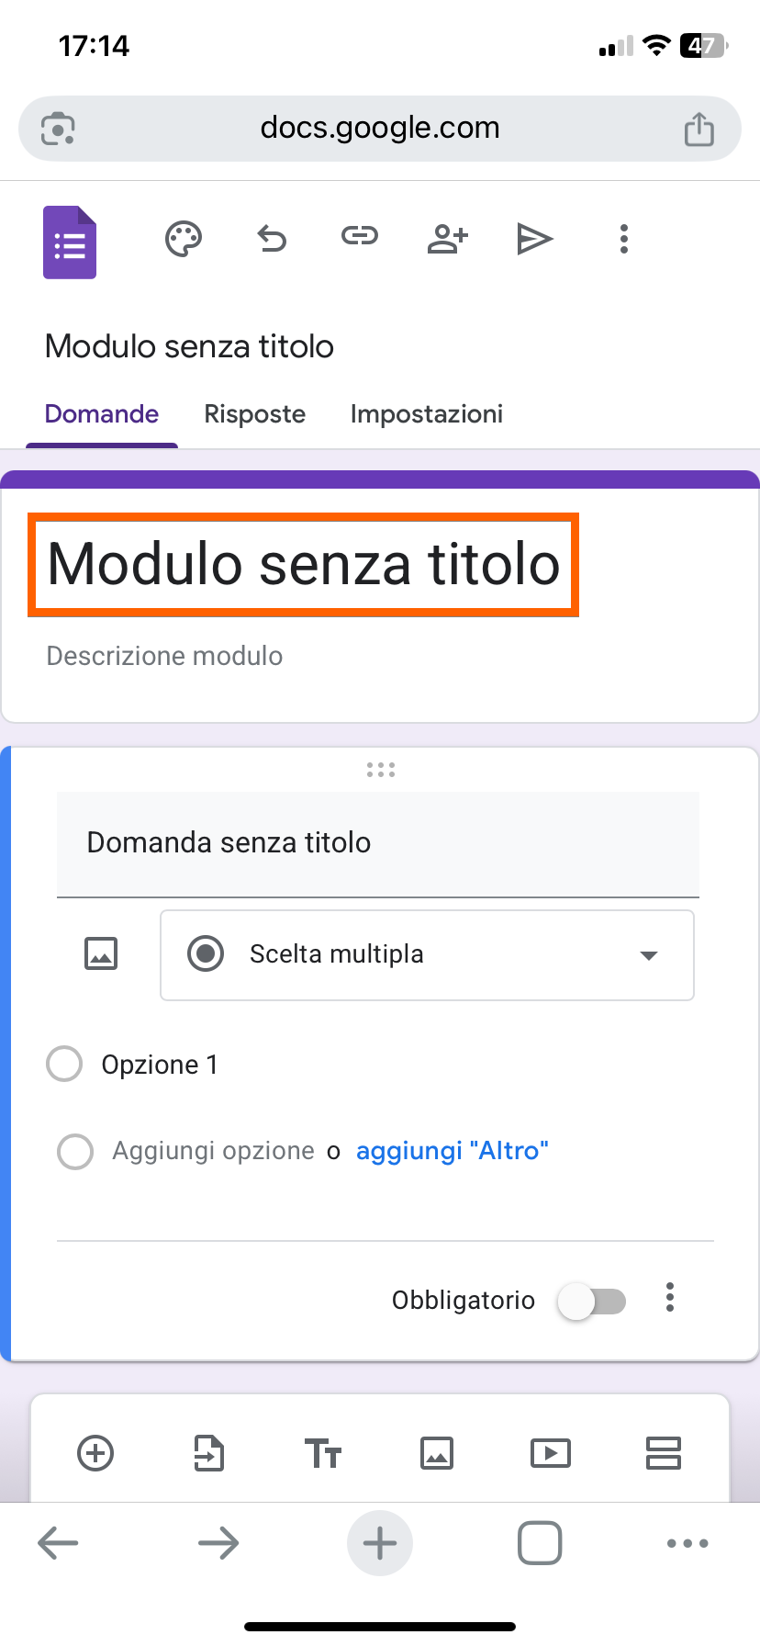Open the theme customization palette icon
This screenshot has width=760, height=1646.
click(x=184, y=240)
